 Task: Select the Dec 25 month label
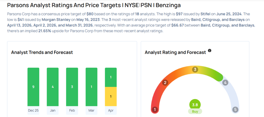(33, 110)
